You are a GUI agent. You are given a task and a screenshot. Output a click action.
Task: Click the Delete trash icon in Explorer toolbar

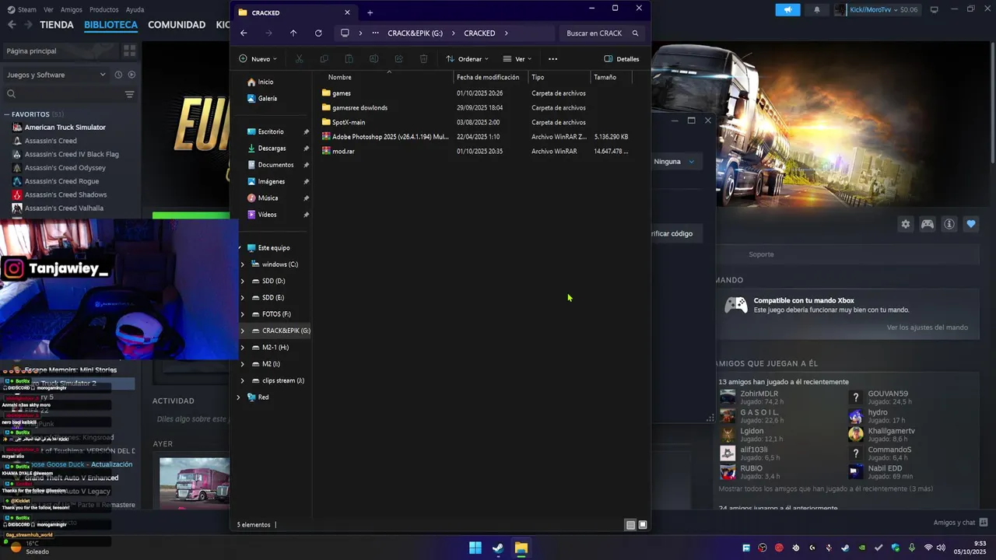(423, 59)
